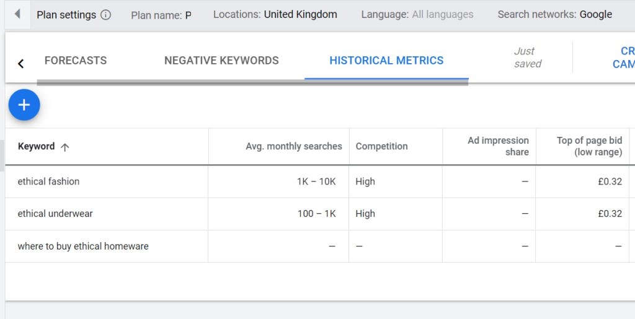Open Search networks: Google setting
This screenshot has height=319, width=635.
pyautogui.click(x=554, y=14)
